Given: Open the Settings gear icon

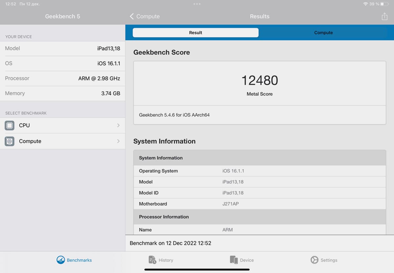Looking at the screenshot, I should point(314,260).
